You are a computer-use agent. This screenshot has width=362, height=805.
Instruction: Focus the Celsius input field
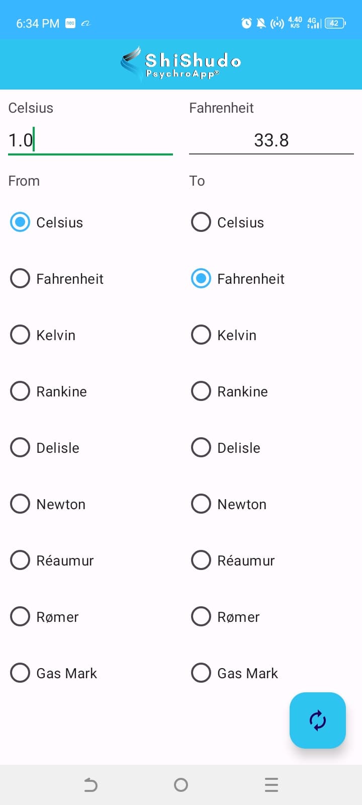coord(90,140)
